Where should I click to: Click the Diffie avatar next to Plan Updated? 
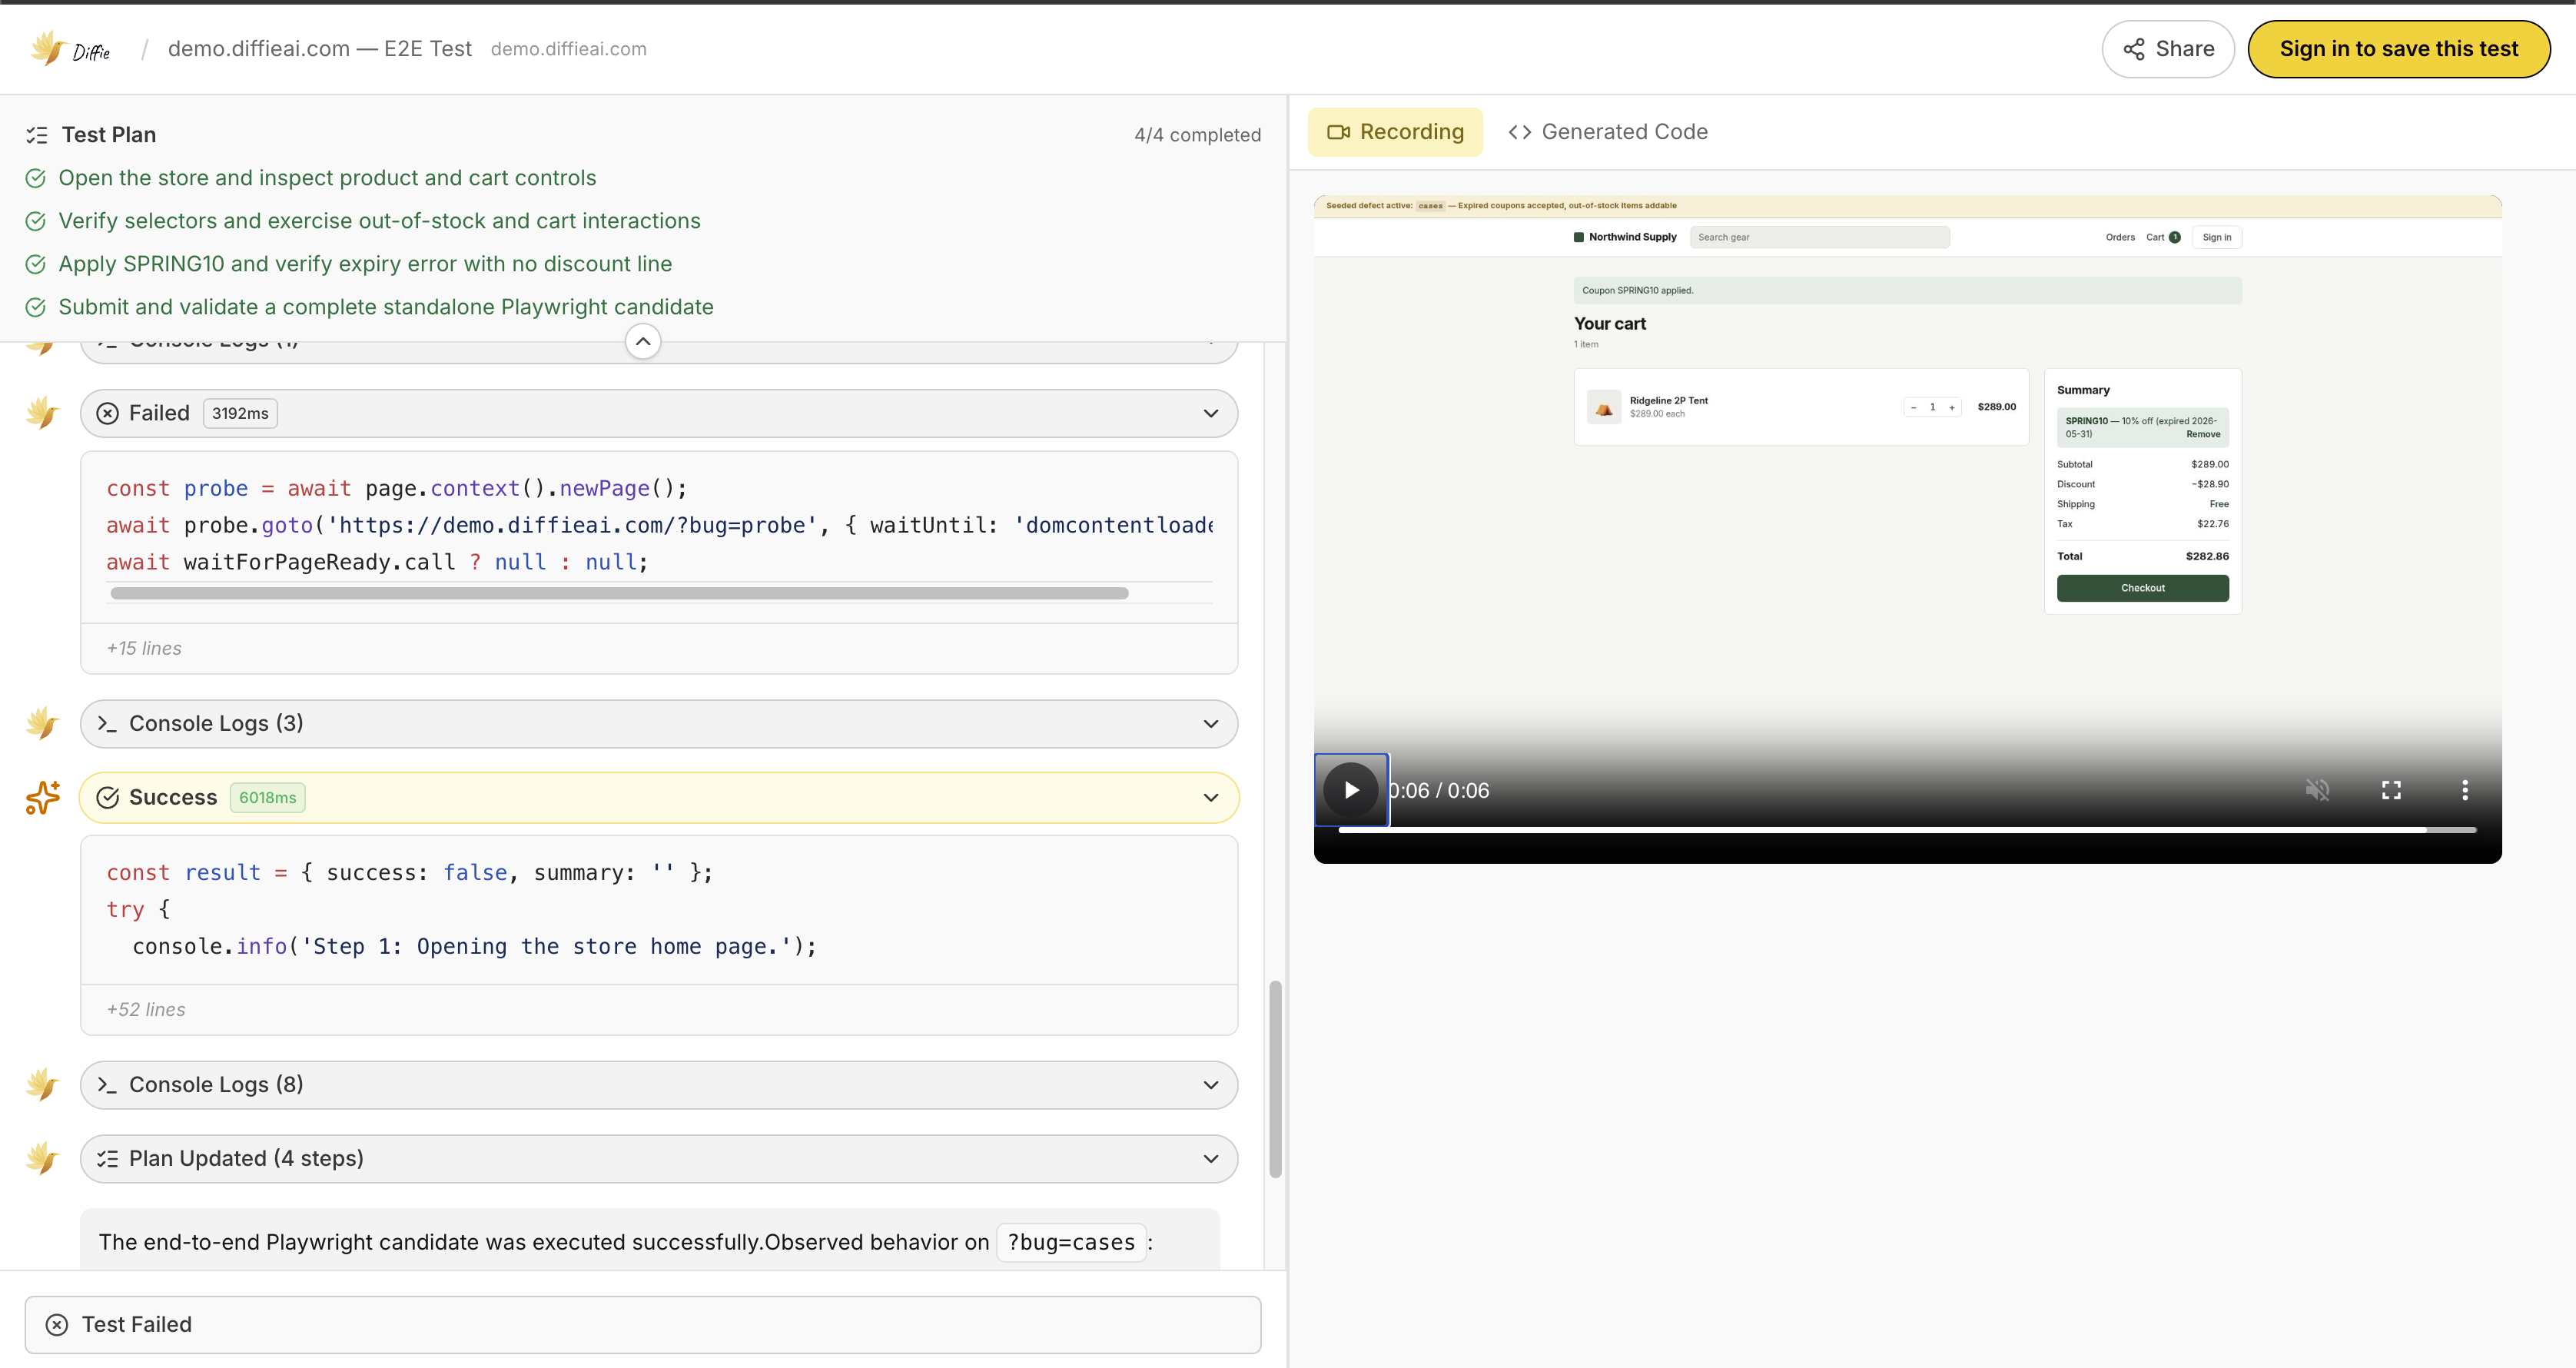42,1158
